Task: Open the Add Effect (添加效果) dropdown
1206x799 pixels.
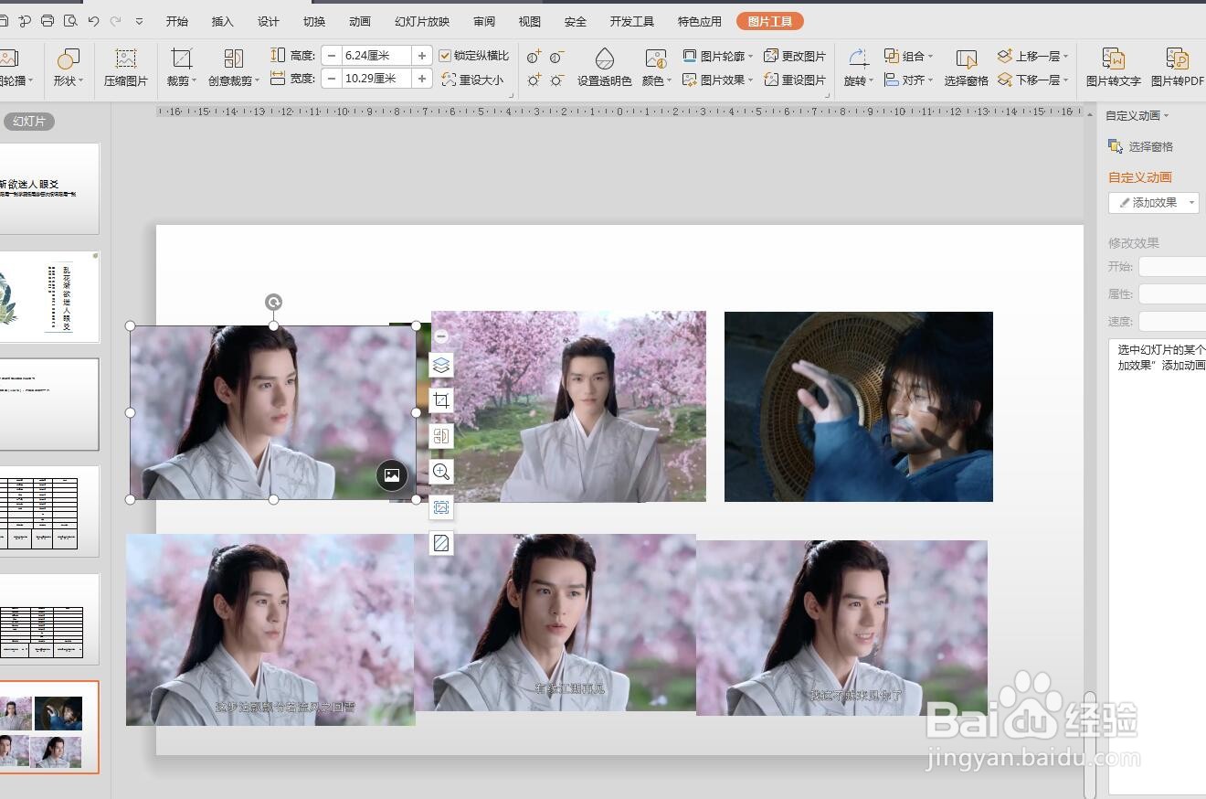Action: [1153, 203]
